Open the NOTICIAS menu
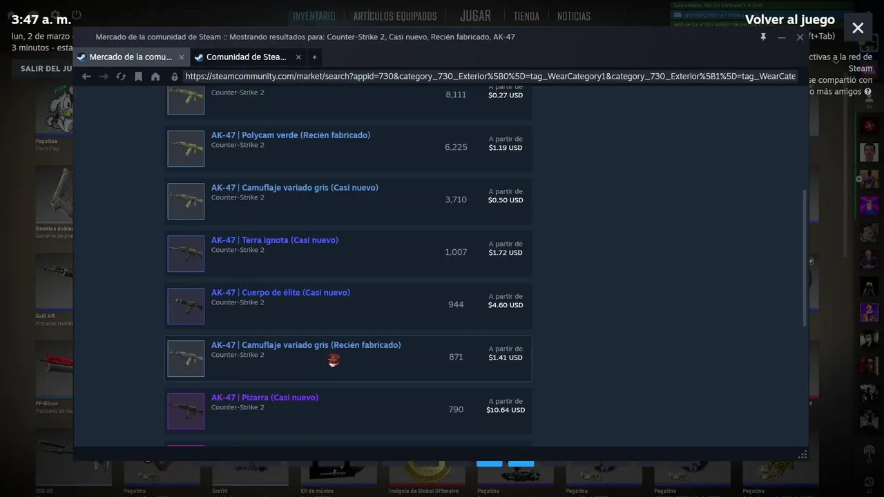The width and height of the screenshot is (884, 497). click(x=574, y=16)
